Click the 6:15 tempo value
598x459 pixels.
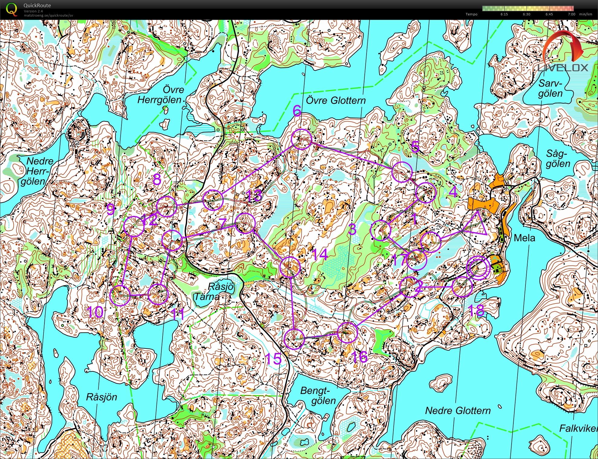pos(504,14)
